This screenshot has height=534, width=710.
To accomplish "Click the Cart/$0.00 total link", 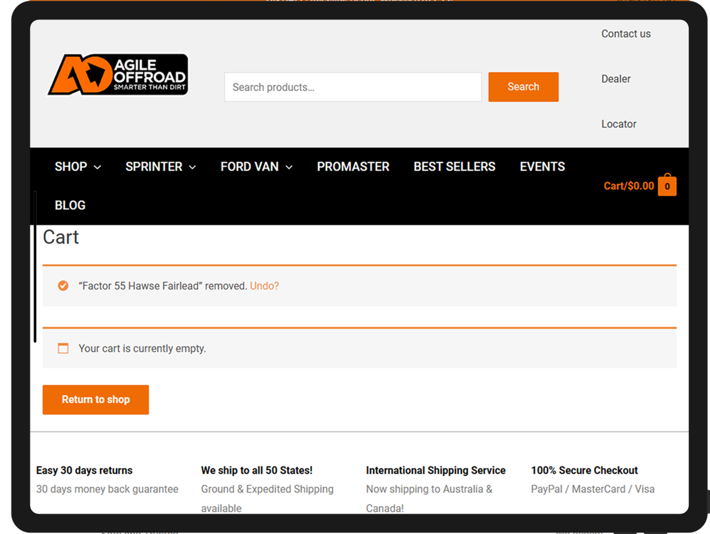I will pos(628,186).
